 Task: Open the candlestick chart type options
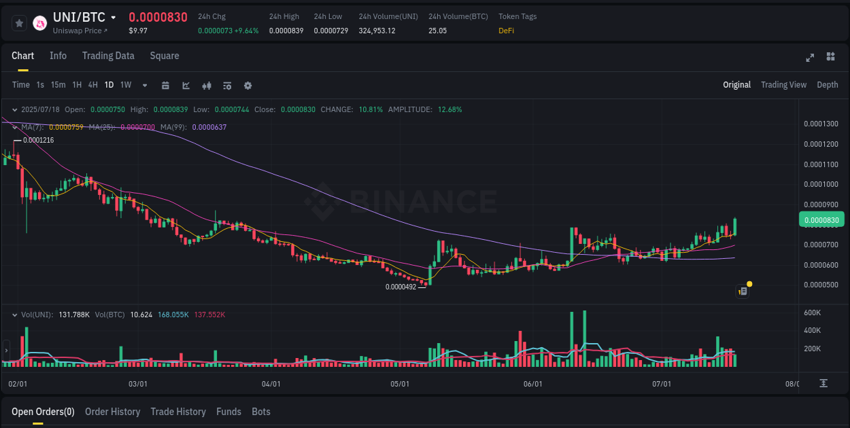(x=207, y=86)
